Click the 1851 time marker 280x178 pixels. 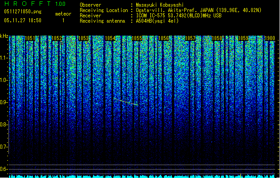point(30,38)
